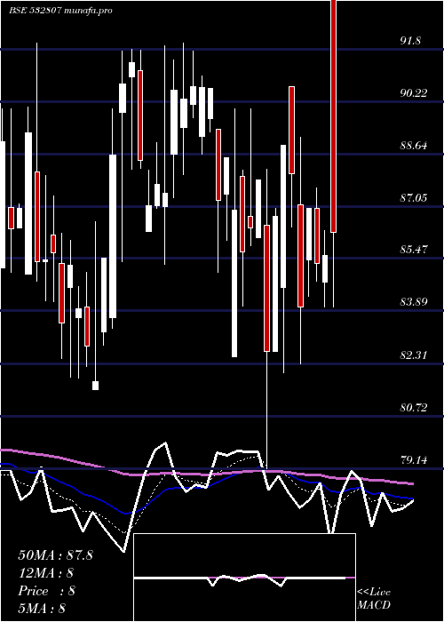This screenshot has height=622, width=444.
Task: Click the <<Live MACD label
Action: [x=374, y=599]
